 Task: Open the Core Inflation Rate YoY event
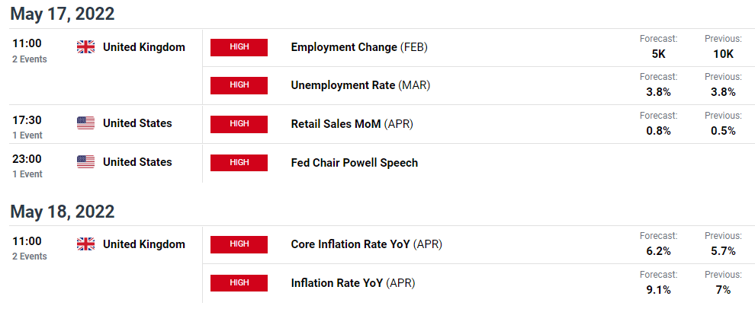click(x=366, y=244)
